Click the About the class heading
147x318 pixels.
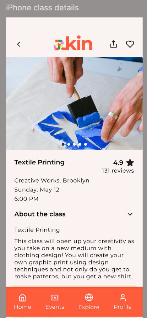(40, 214)
